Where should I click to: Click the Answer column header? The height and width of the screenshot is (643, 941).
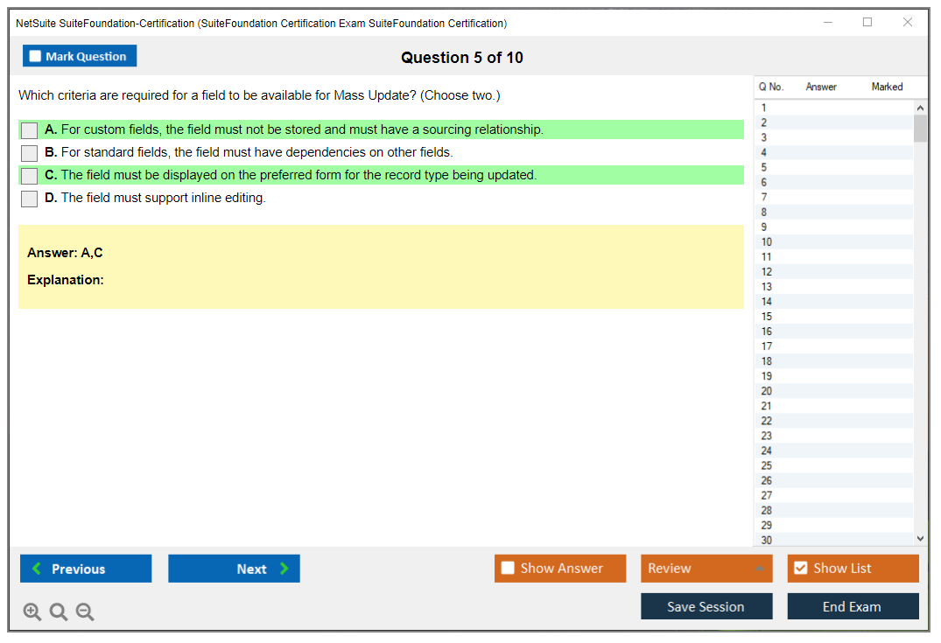pyautogui.click(x=821, y=87)
